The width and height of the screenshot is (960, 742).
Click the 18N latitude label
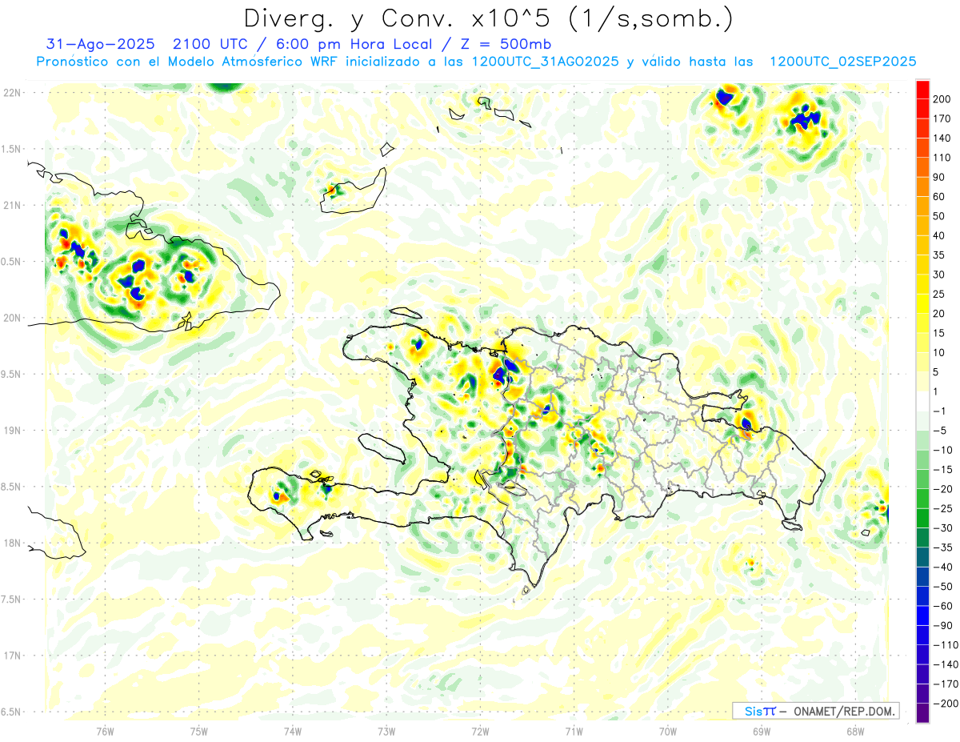[x=12, y=543]
